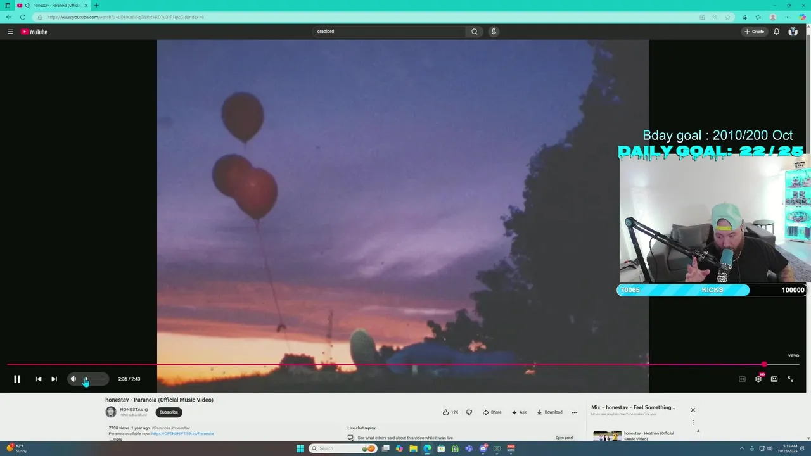
Task: Play honestav - Heathen thumbnail
Action: coord(607,436)
